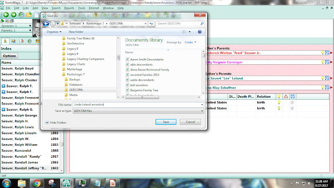Viewport: 334px width, 188px height.
Task: Click the warning triangle column header icon
Action: (285, 97)
